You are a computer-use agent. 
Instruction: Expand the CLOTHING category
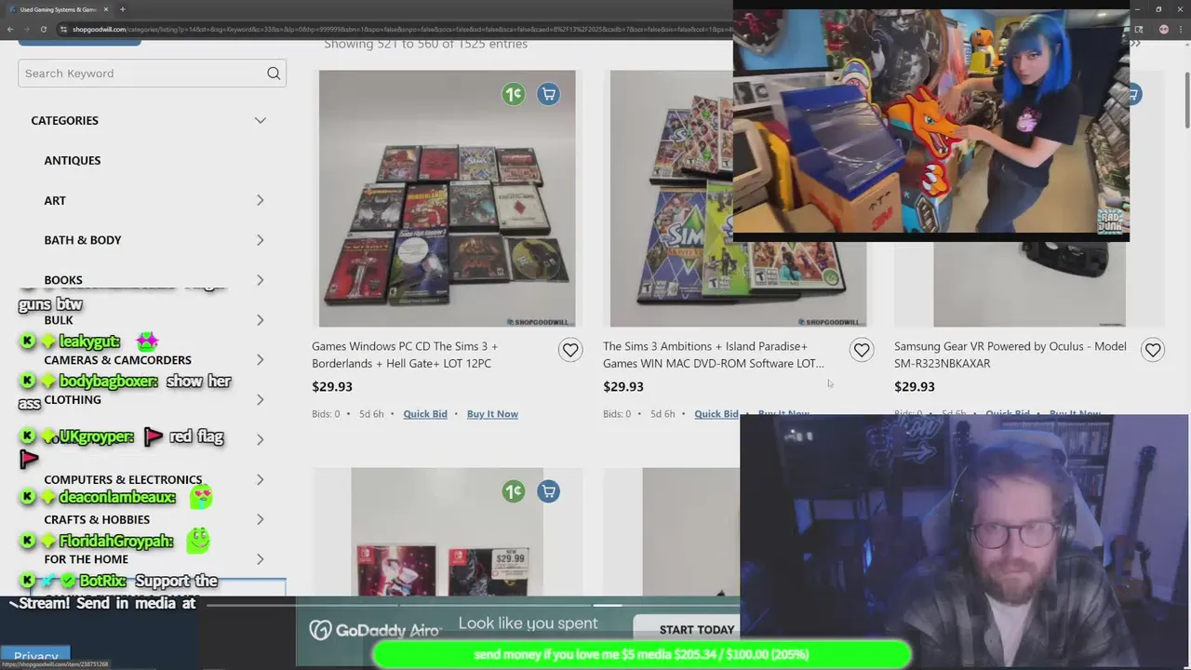point(261,400)
